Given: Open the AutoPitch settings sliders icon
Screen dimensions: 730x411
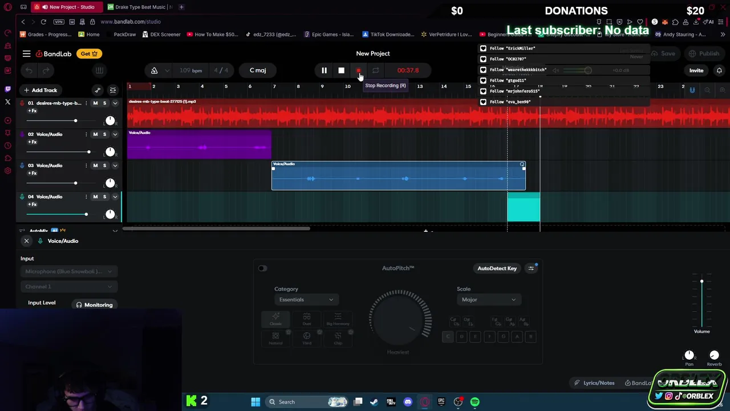Looking at the screenshot, I should (531, 268).
